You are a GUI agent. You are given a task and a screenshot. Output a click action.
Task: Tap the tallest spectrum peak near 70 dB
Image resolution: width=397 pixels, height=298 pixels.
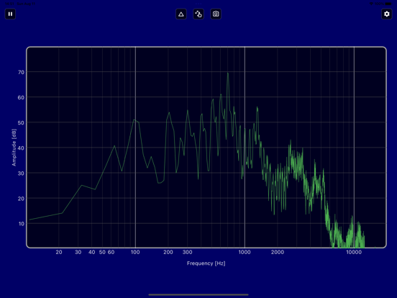click(x=228, y=73)
